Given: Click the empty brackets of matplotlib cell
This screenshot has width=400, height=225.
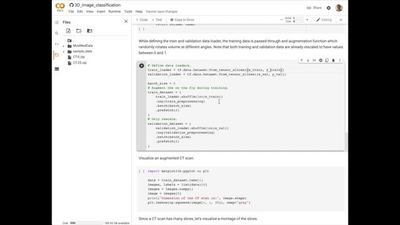Looking at the screenshot, I should pos(142,171).
